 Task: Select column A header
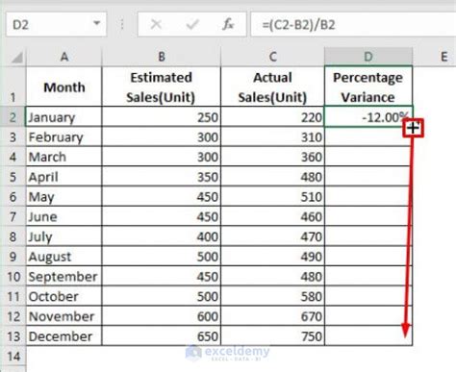pyautogui.click(x=64, y=57)
